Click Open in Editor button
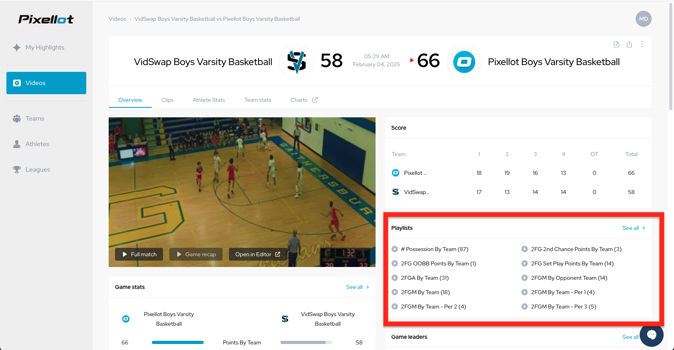This screenshot has width=674, height=350. 258,254
